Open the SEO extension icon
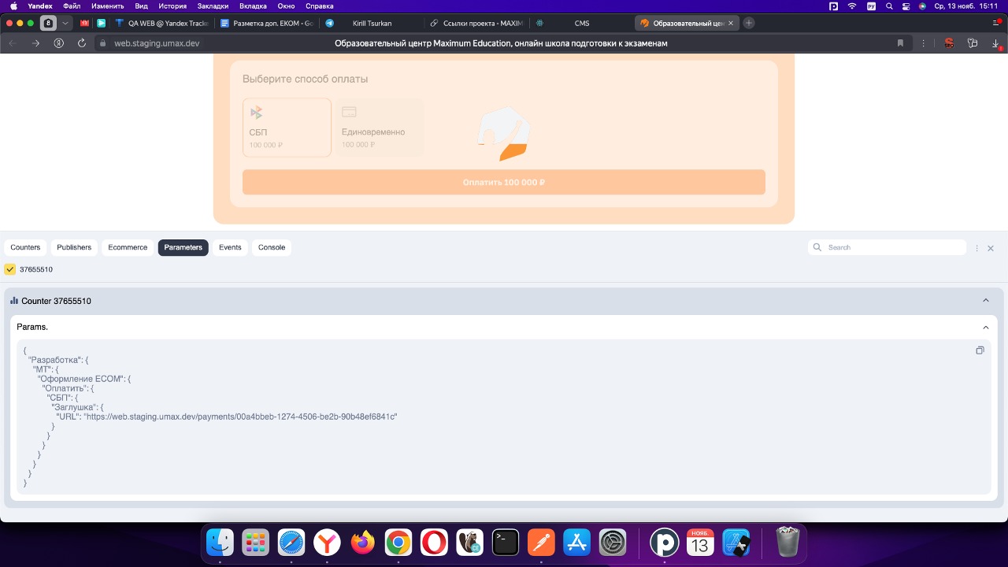Viewport: 1008px width, 567px height. (x=949, y=43)
